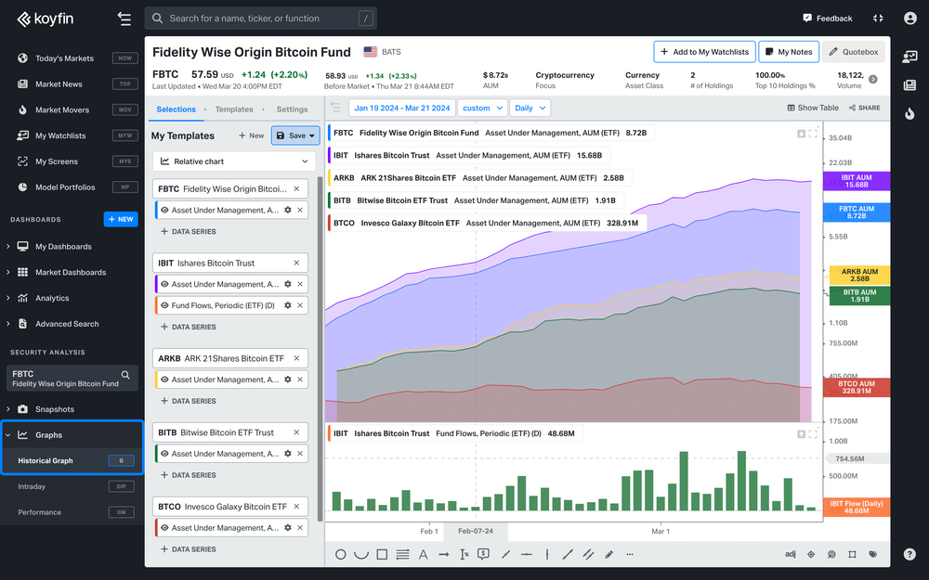Image resolution: width=929 pixels, height=580 pixels.
Task: Open the help question mark icon
Action: 910,555
